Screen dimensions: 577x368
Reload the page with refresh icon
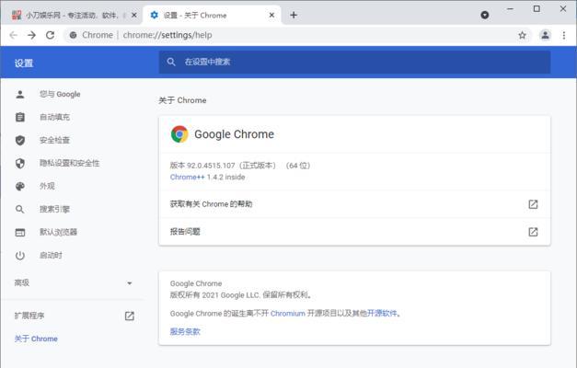point(50,35)
